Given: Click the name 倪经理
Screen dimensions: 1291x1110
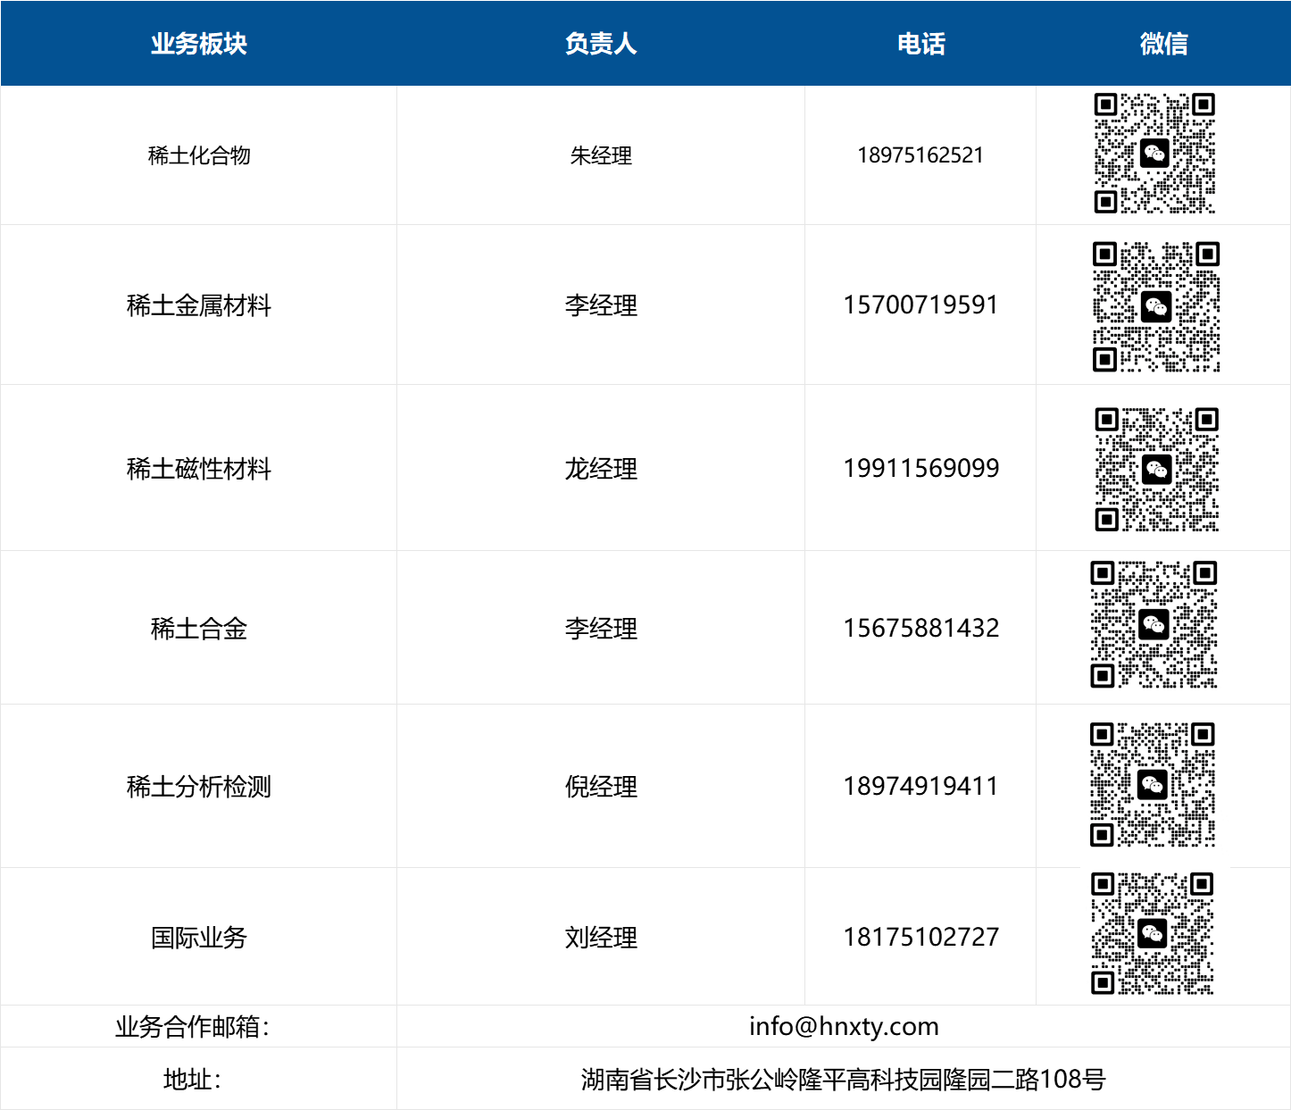Looking at the screenshot, I should 601,787.
